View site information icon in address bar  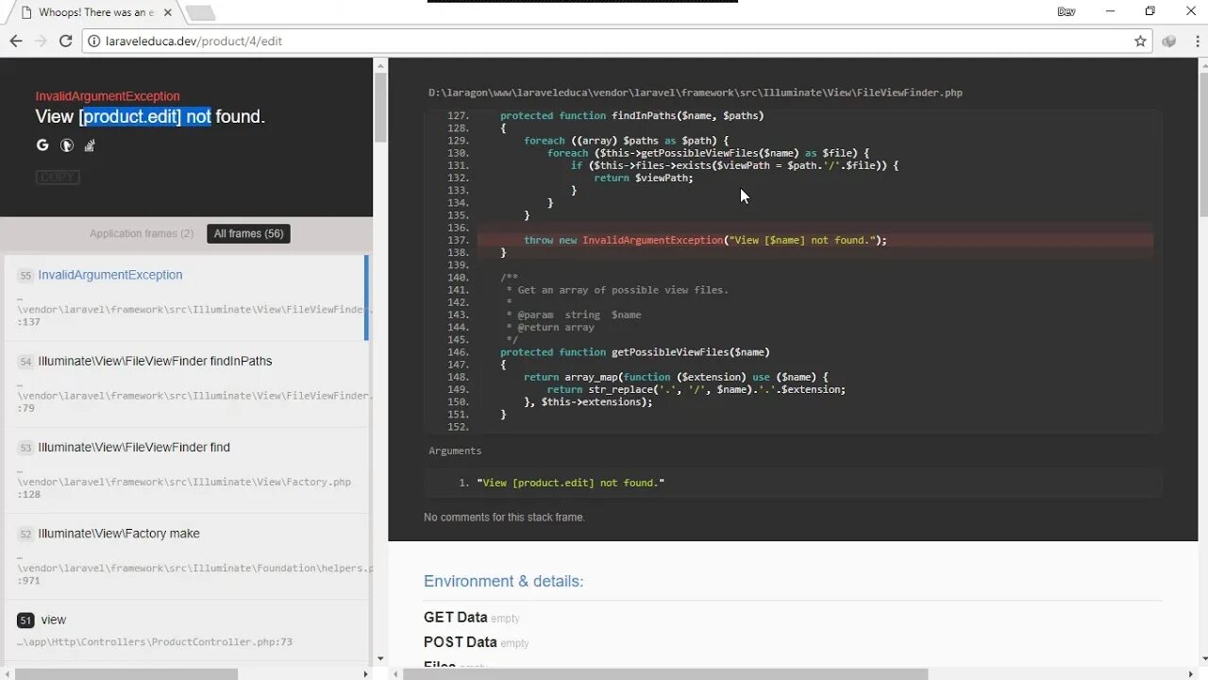point(93,41)
